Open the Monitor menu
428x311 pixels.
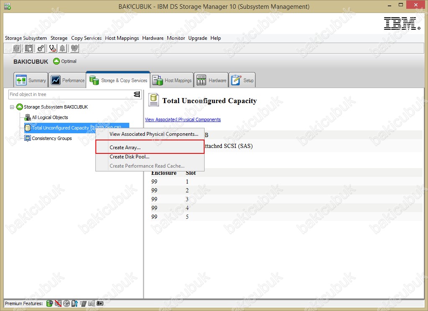176,38
